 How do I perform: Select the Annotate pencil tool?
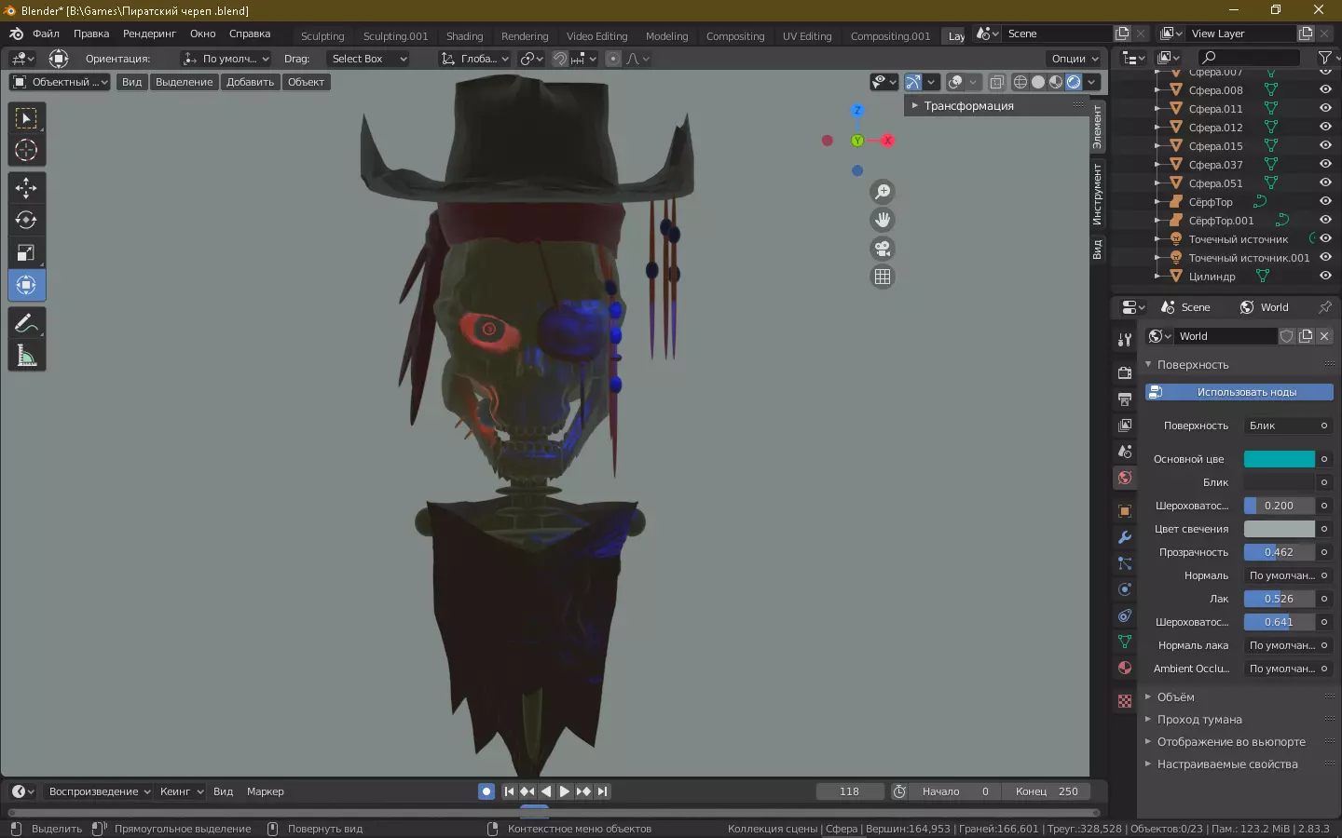coord(26,323)
